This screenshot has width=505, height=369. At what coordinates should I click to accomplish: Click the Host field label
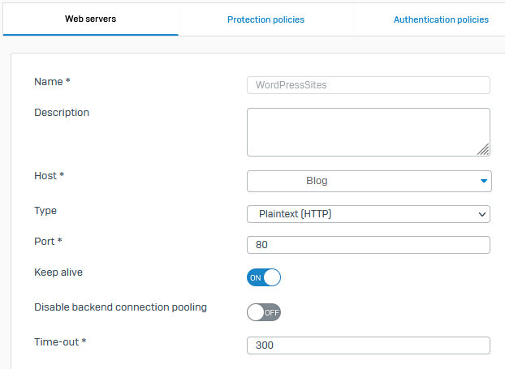(49, 176)
